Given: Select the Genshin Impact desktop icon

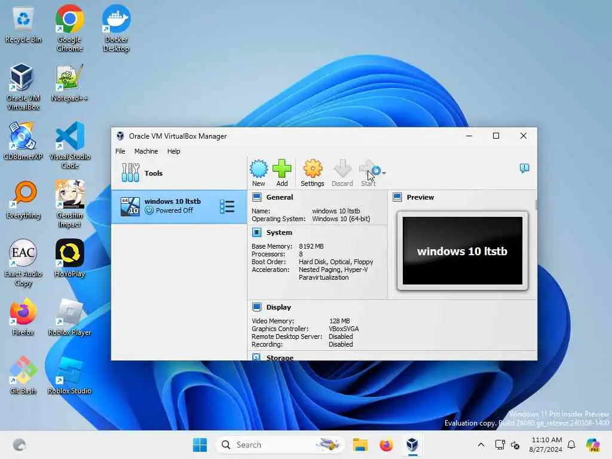Looking at the screenshot, I should coord(69,204).
